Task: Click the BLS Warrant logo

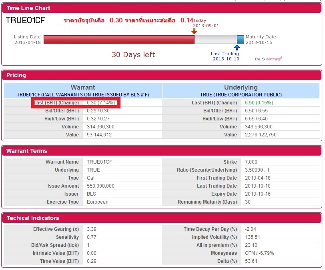Action: [269, 59]
